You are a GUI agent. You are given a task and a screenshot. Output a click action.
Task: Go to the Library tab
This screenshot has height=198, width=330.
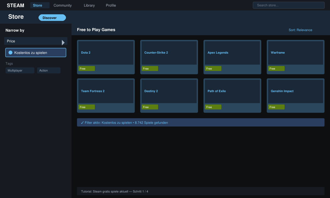coord(89,5)
